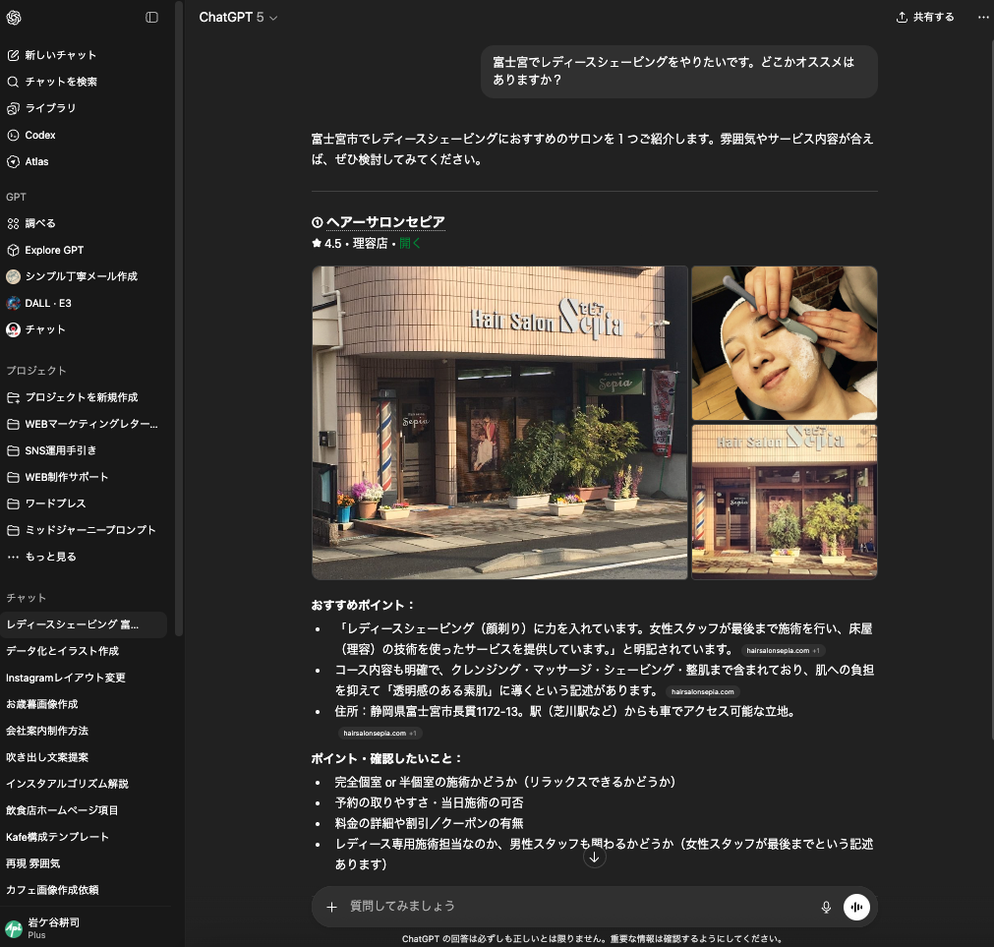This screenshot has height=947, width=994.
Task: Click the ChatGPT logo icon in sidebar
Action: pyautogui.click(x=14, y=18)
